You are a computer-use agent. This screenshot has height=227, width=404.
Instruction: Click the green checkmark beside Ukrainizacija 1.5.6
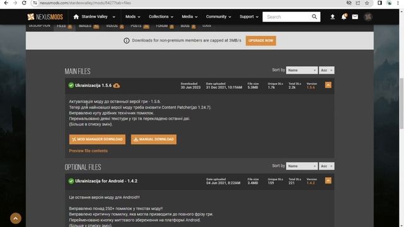71,86
